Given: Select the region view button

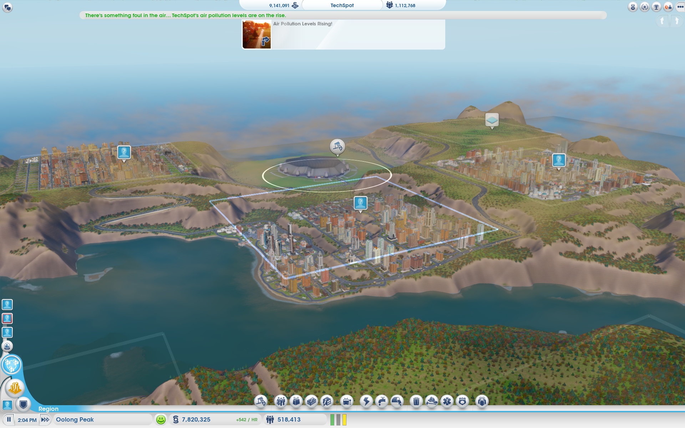Looking at the screenshot, I should pyautogui.click(x=11, y=365).
